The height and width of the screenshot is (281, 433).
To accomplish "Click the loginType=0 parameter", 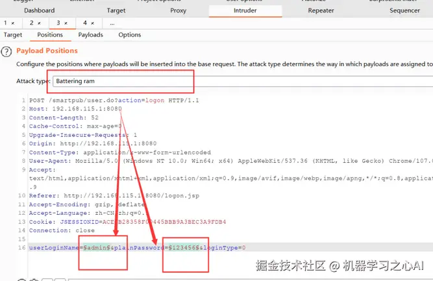I will 224,248.
